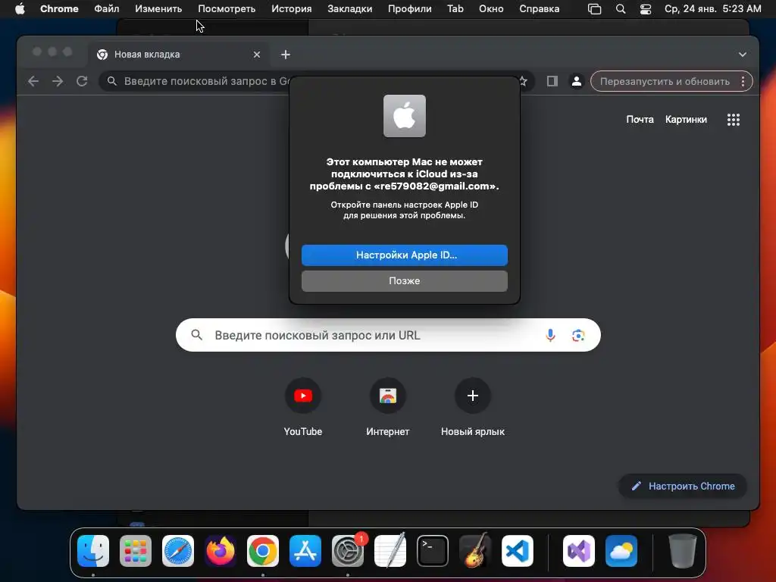This screenshot has width=776, height=582.
Task: Launch Firefox from the Dock
Action: 221,551
